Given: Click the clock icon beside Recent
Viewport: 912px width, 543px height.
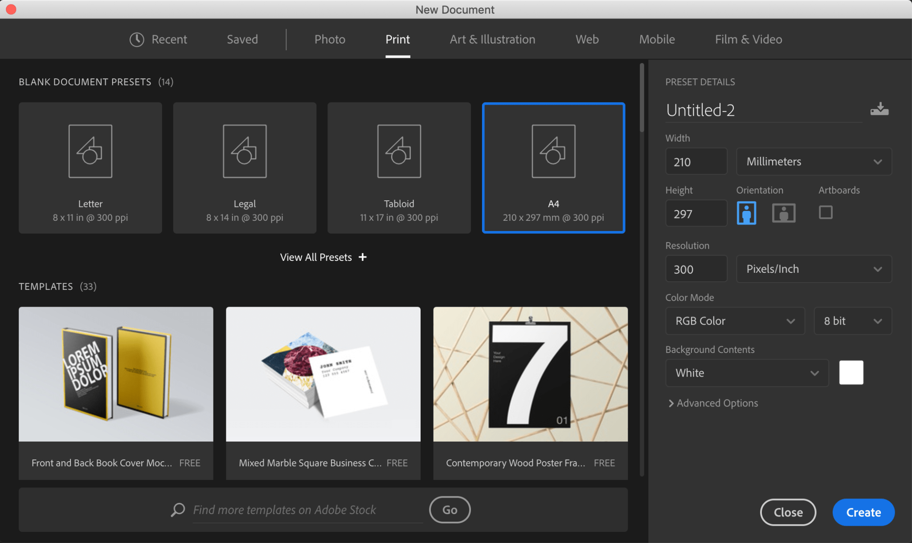Looking at the screenshot, I should click(x=137, y=40).
